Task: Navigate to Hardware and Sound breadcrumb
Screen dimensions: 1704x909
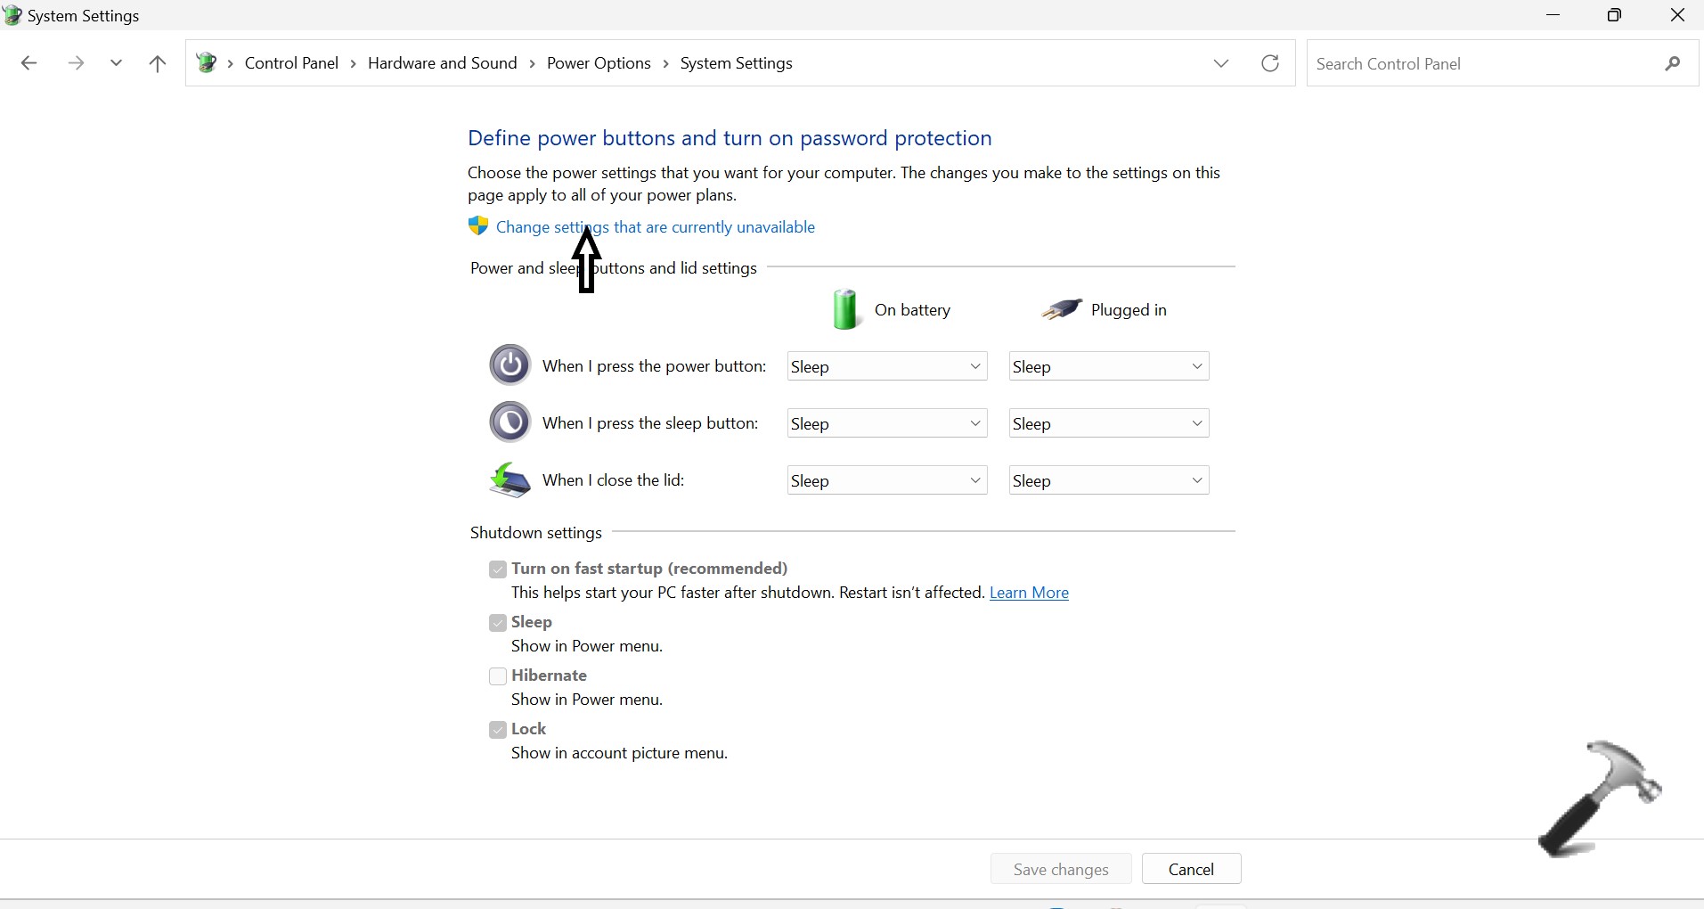Action: (442, 63)
